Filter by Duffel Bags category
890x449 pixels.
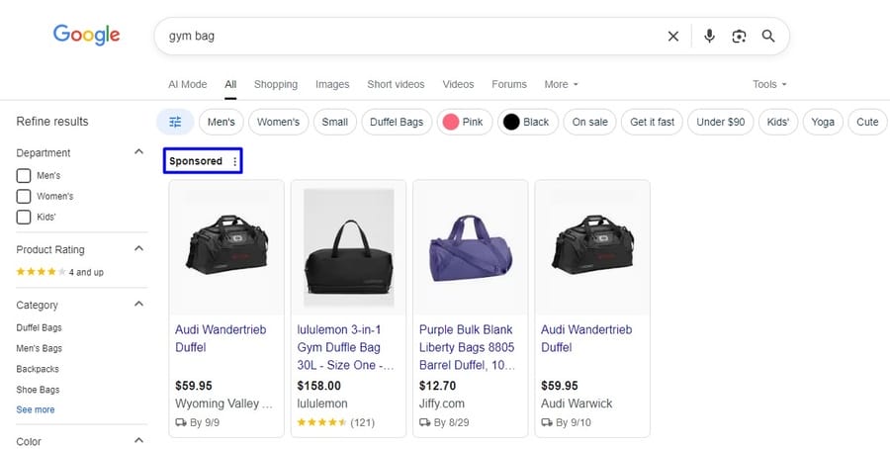(39, 327)
